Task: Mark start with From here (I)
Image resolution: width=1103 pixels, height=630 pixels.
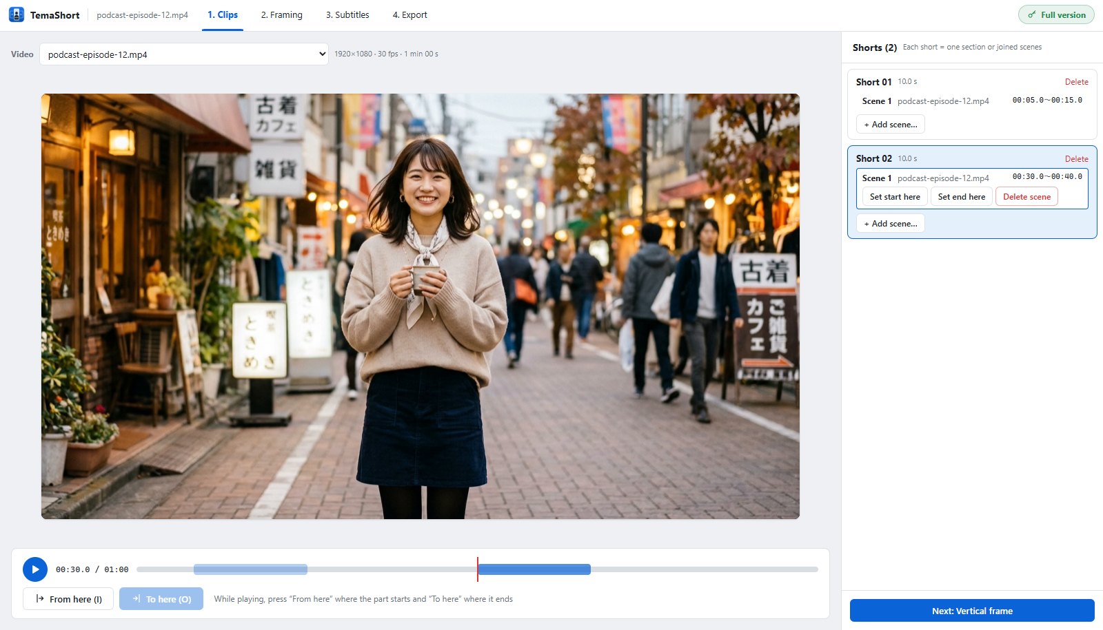Action: click(68, 599)
